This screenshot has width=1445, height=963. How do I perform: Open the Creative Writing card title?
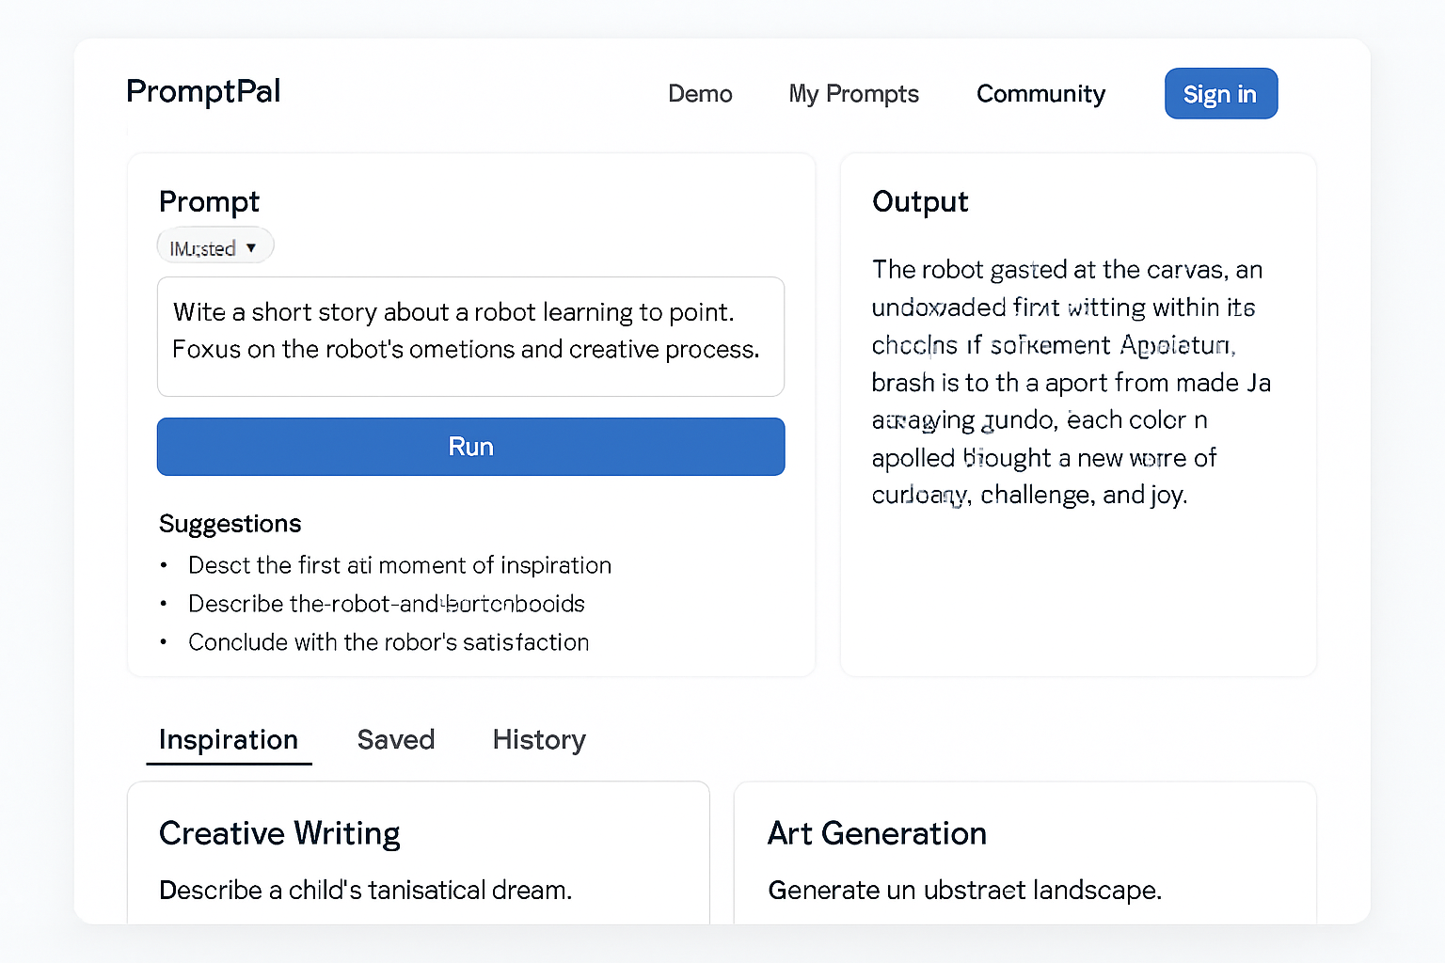(x=279, y=834)
